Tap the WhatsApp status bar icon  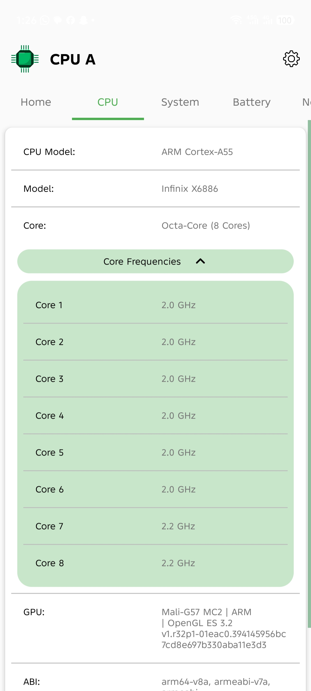[x=45, y=20]
